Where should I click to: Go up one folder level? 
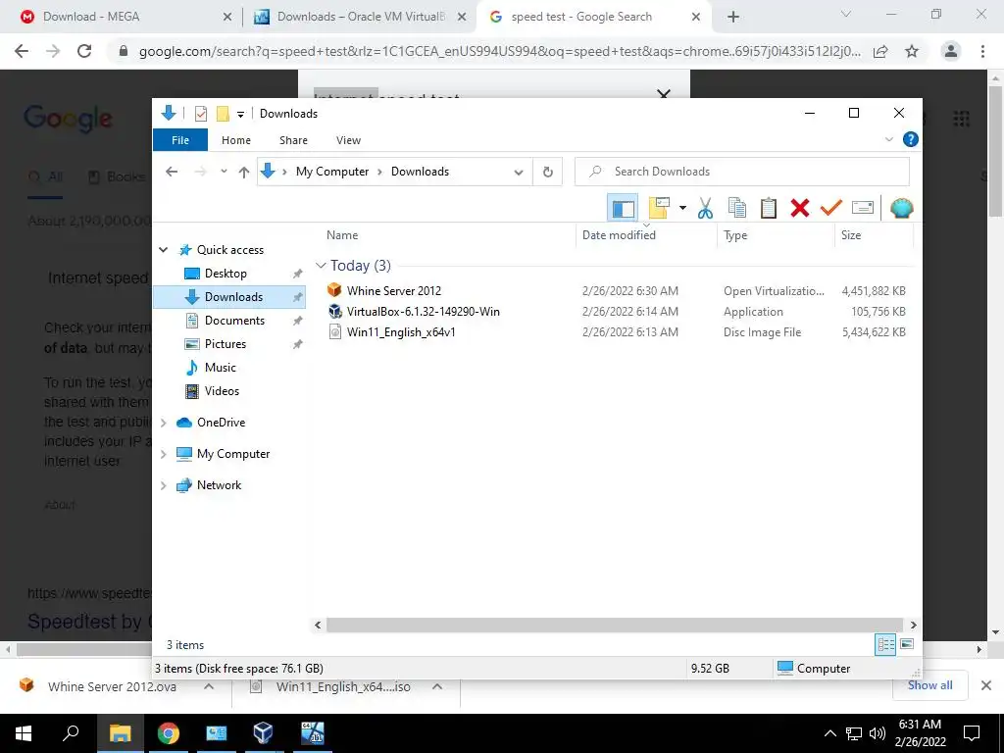click(243, 172)
